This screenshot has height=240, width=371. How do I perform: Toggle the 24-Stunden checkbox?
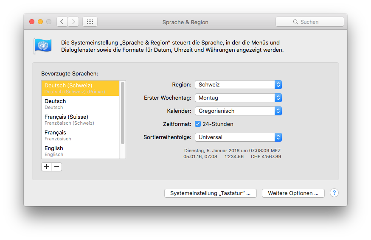click(x=198, y=124)
